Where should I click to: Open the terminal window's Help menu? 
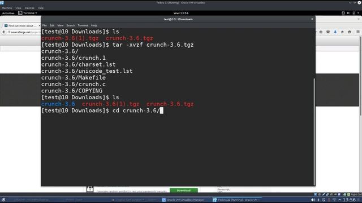coord(94,25)
